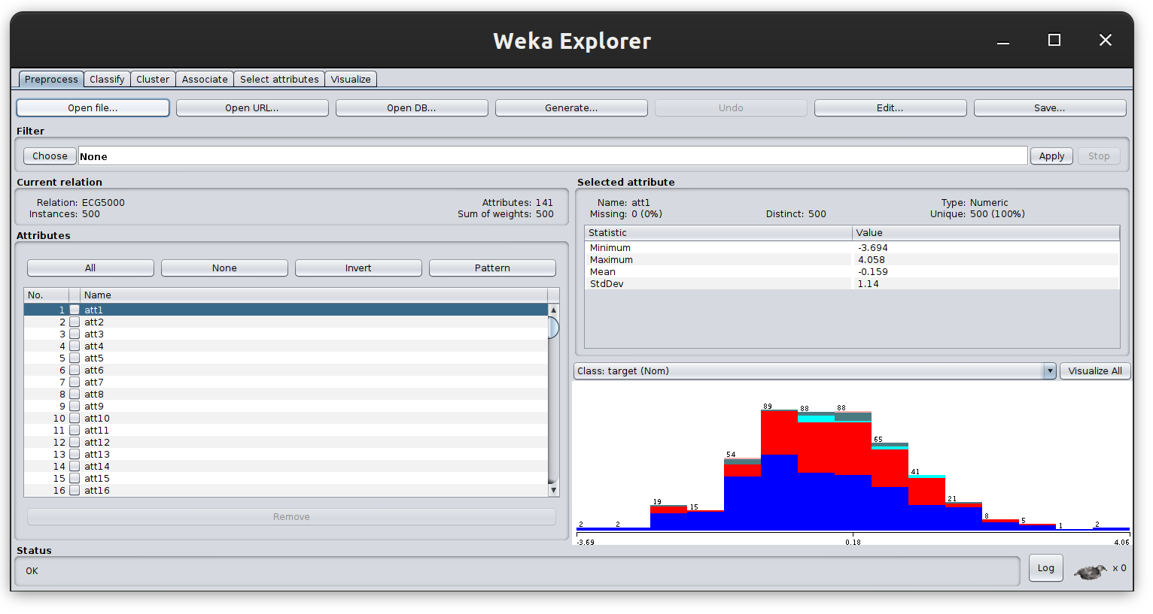This screenshot has height=614, width=1153.
Task: Tick the checkbox for att2
Action: 75,322
